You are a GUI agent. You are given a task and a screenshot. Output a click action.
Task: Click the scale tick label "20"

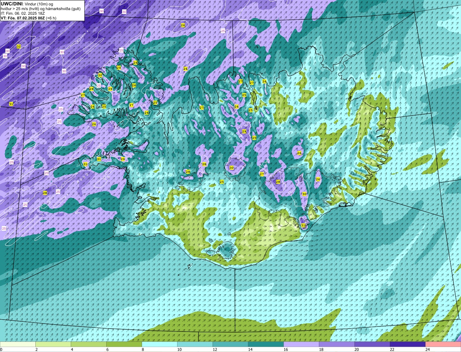[357, 349]
